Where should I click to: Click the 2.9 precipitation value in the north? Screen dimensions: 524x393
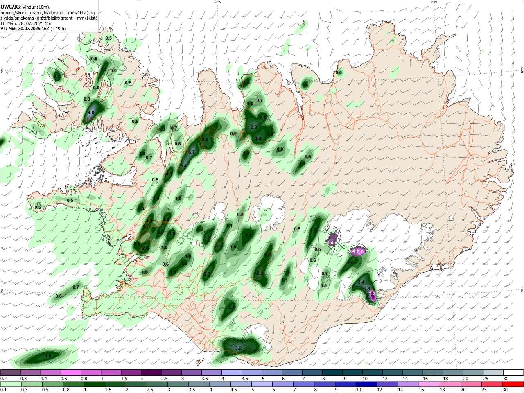pos(253,127)
